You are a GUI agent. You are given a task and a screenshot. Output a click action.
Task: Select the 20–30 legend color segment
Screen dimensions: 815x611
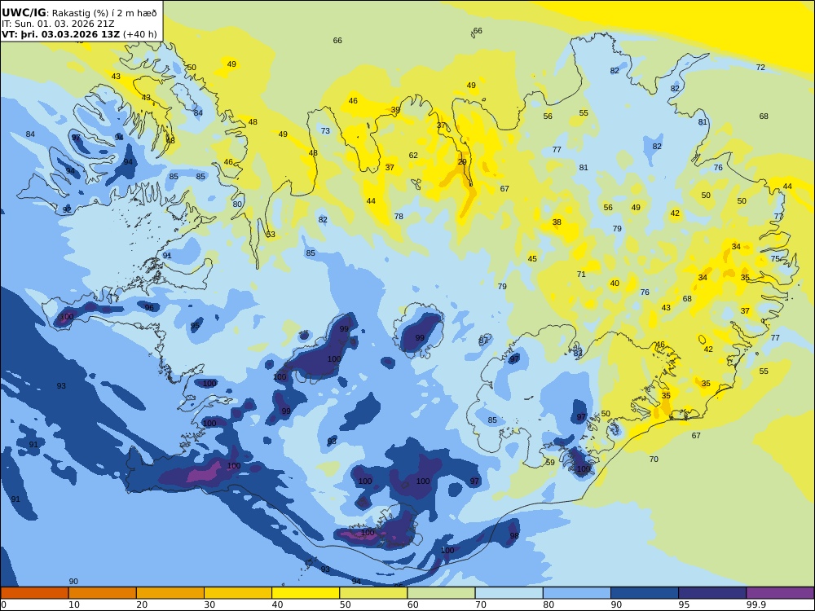[170, 593]
